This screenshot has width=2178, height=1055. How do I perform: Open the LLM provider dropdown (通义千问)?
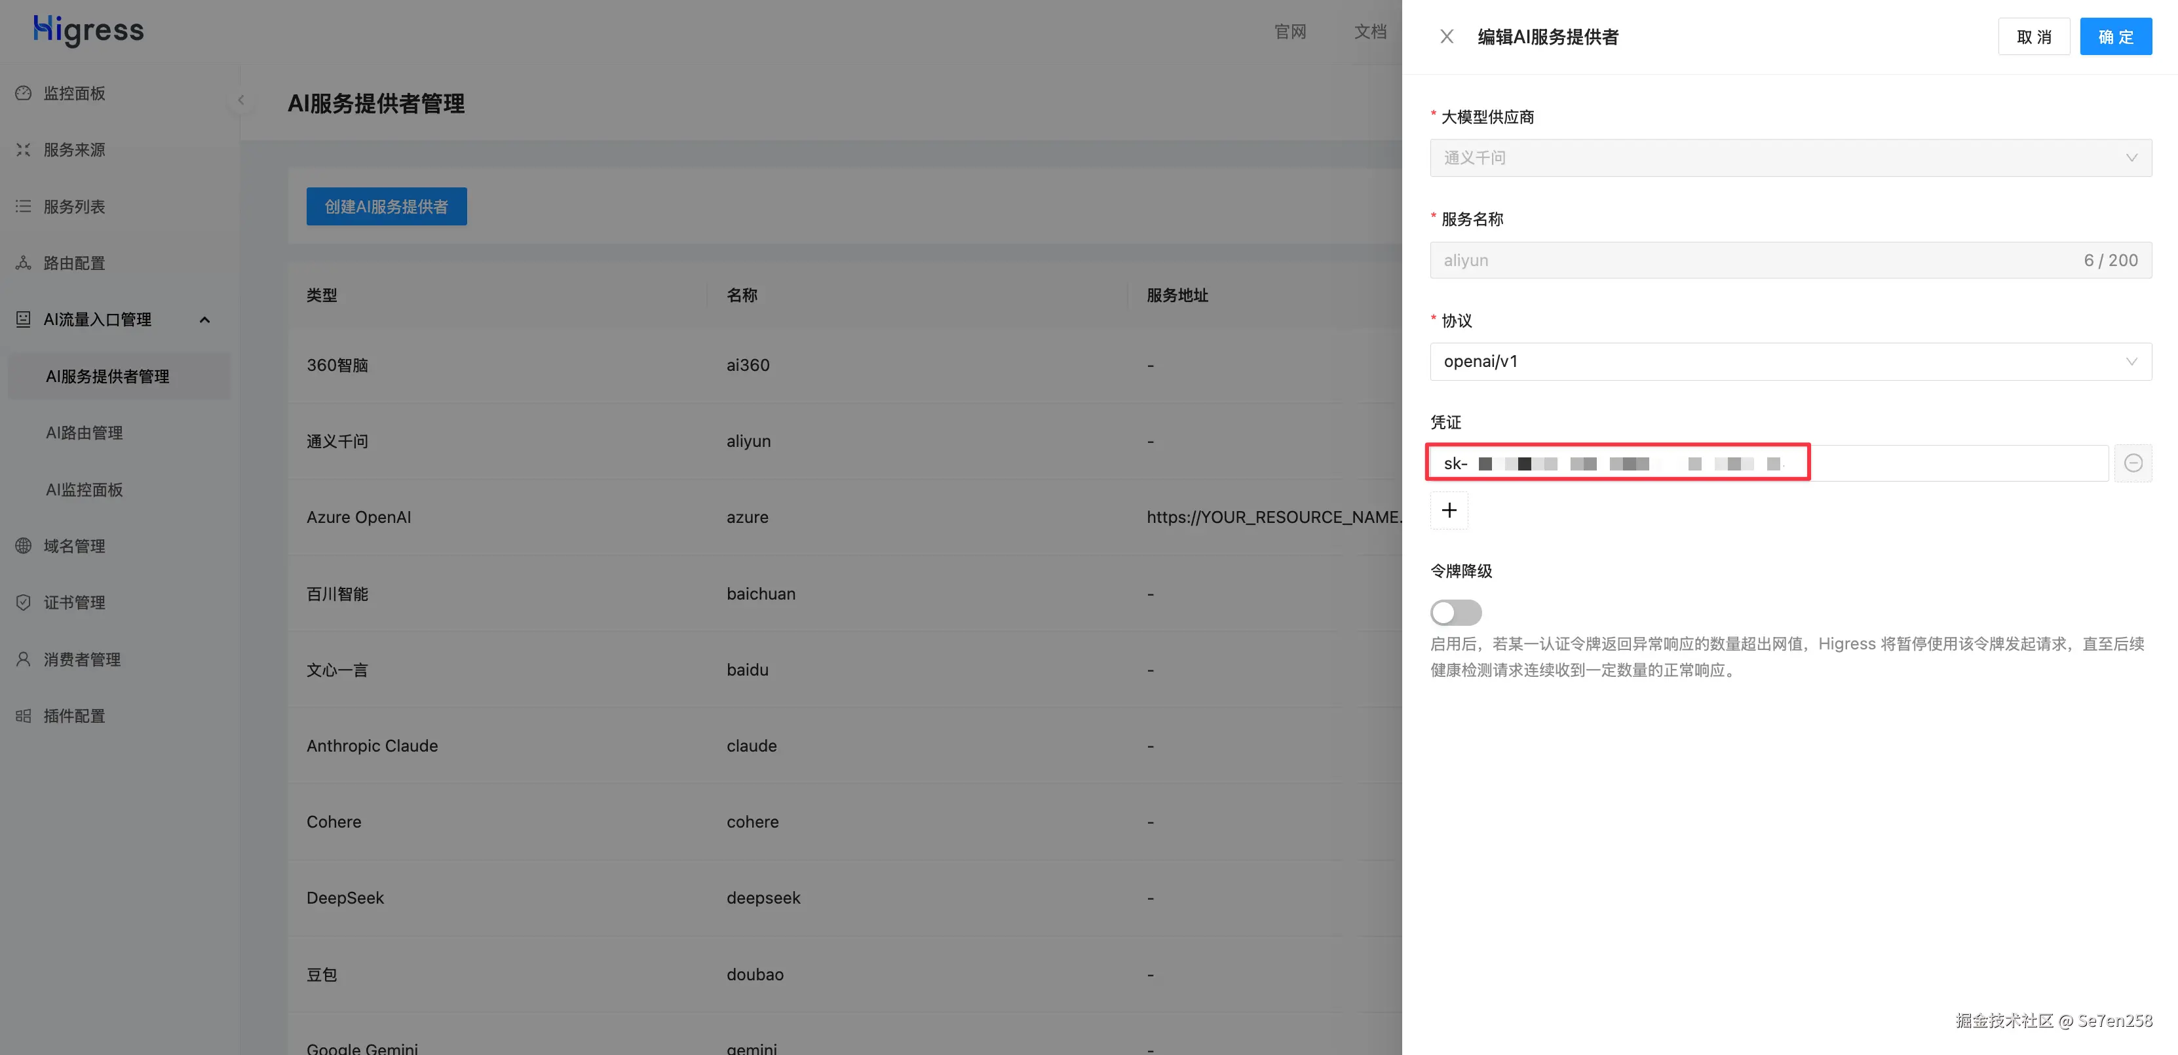click(x=1790, y=158)
